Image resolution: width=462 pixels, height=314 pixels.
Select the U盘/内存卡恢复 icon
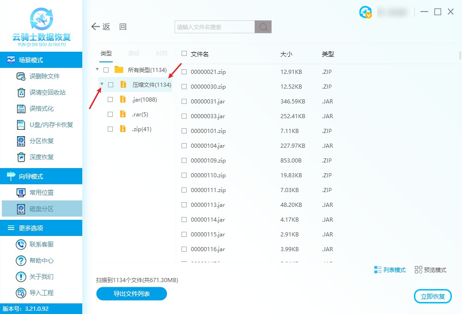pyautogui.click(x=21, y=125)
